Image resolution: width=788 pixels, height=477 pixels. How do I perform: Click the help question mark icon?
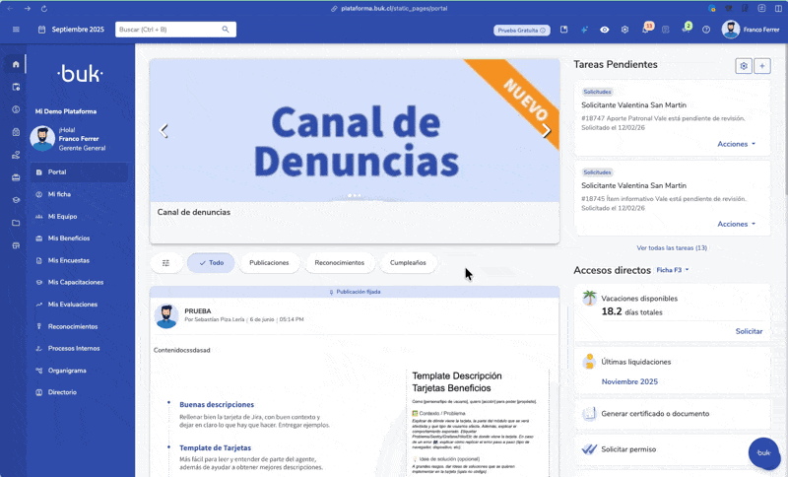click(706, 30)
